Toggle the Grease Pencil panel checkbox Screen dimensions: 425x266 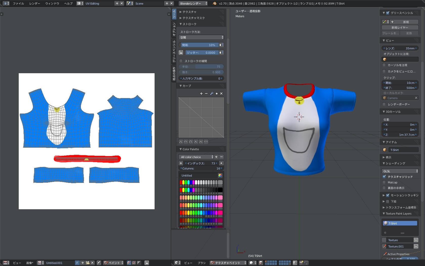[388, 13]
